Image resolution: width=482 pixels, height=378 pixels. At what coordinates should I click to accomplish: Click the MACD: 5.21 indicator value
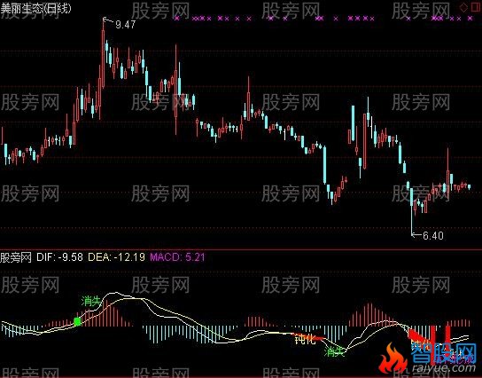tap(177, 257)
